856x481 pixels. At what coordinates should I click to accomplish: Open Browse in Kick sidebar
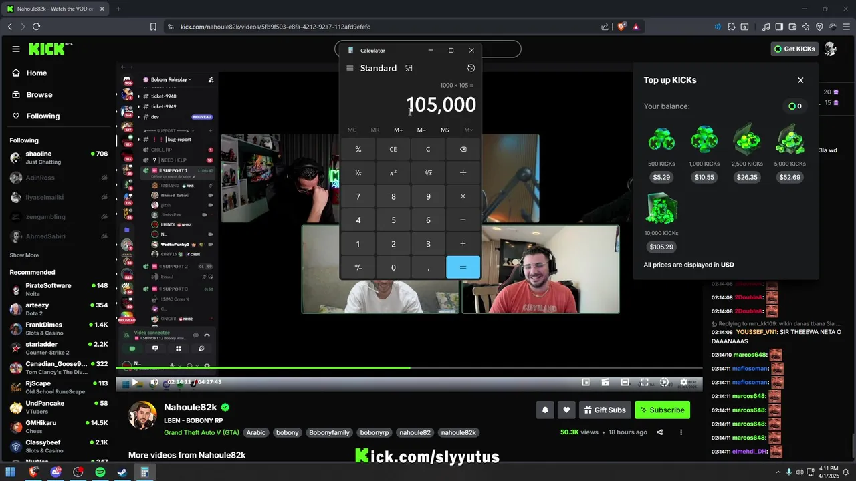(32, 95)
